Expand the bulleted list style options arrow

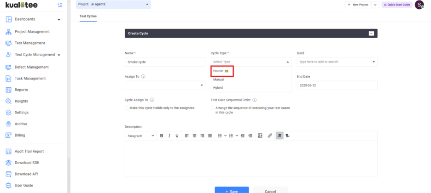click(225, 136)
